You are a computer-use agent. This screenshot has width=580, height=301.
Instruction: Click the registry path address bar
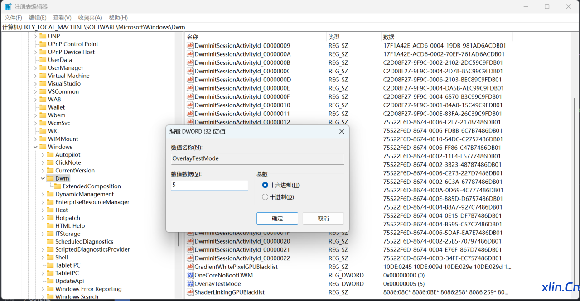point(290,27)
